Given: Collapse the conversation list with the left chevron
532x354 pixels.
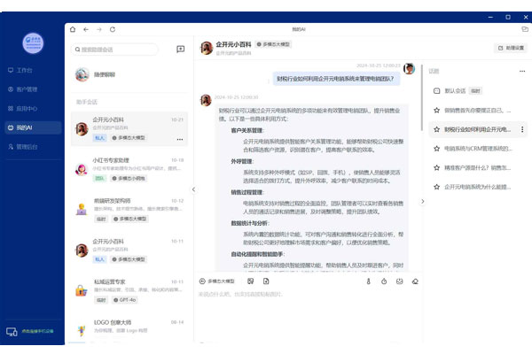Looking at the screenshot, I should (193, 189).
